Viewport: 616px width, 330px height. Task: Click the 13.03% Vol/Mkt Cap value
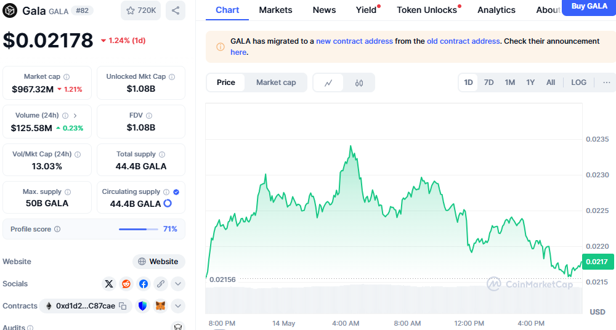(x=47, y=167)
